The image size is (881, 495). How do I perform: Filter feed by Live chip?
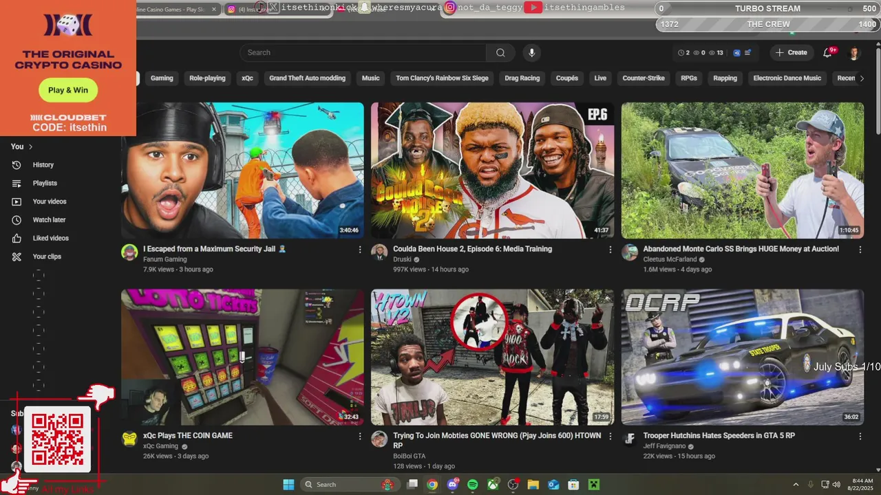coord(600,78)
